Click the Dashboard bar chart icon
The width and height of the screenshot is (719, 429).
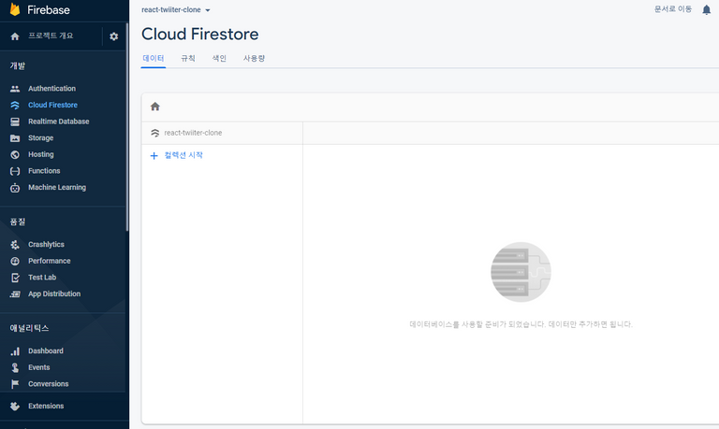tap(15, 351)
